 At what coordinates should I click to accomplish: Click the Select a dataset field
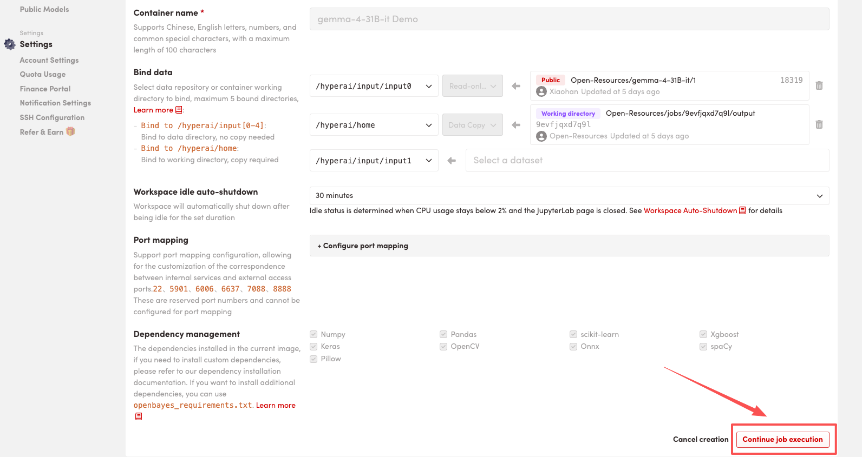[x=646, y=161]
